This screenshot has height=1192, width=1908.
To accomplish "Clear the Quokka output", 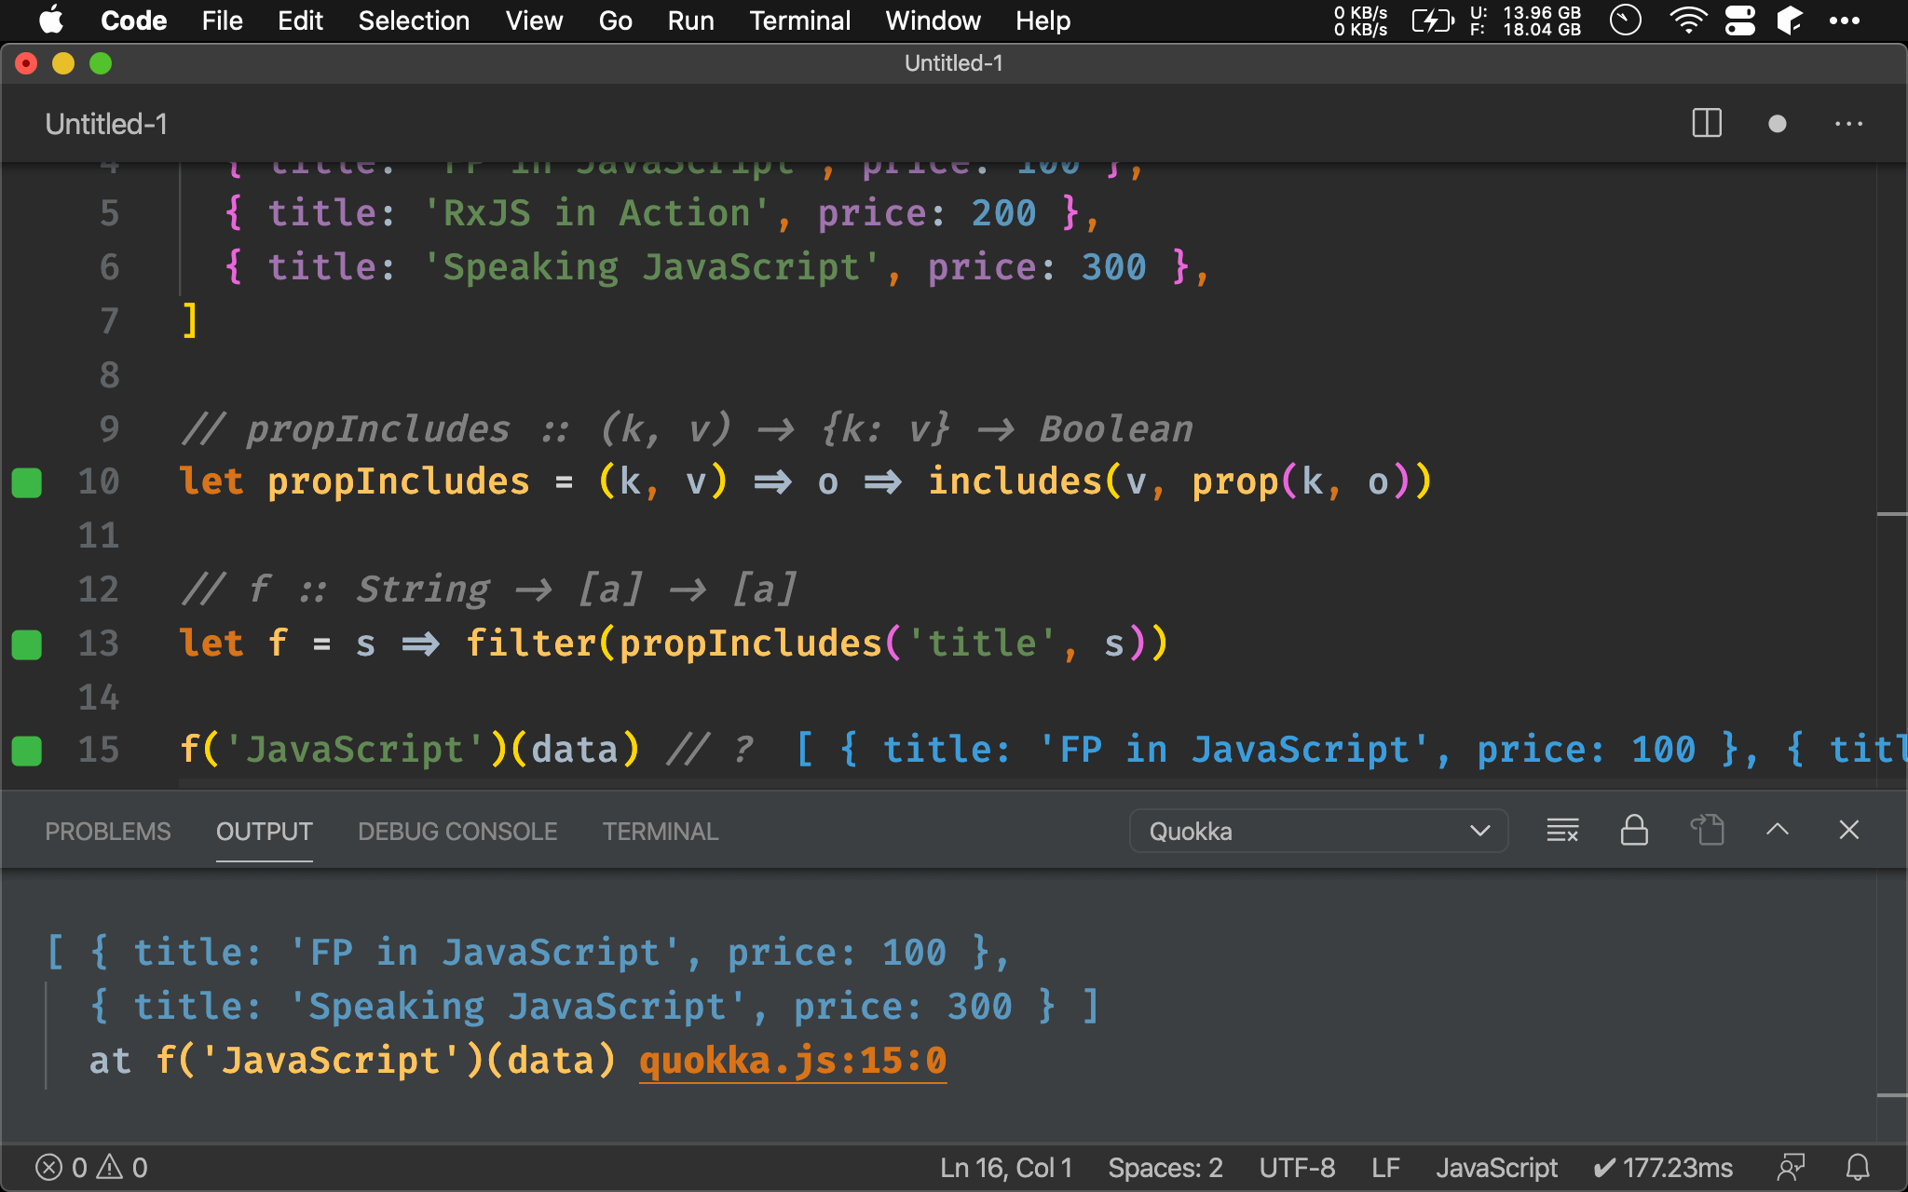I will pos(1562,830).
